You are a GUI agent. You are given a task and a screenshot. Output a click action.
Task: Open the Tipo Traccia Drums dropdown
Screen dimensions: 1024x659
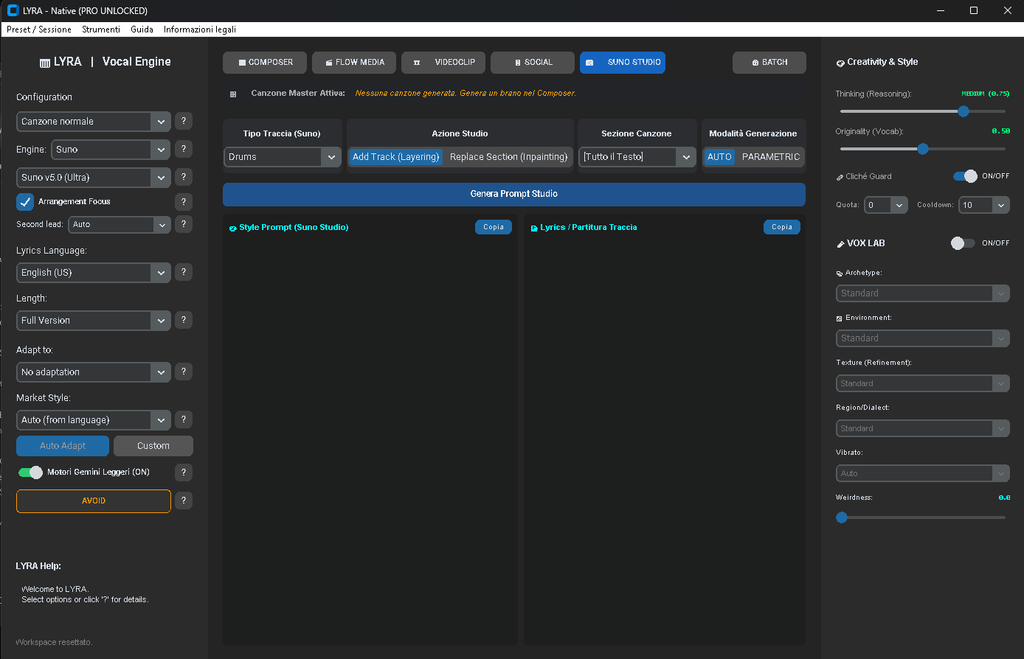pos(283,156)
